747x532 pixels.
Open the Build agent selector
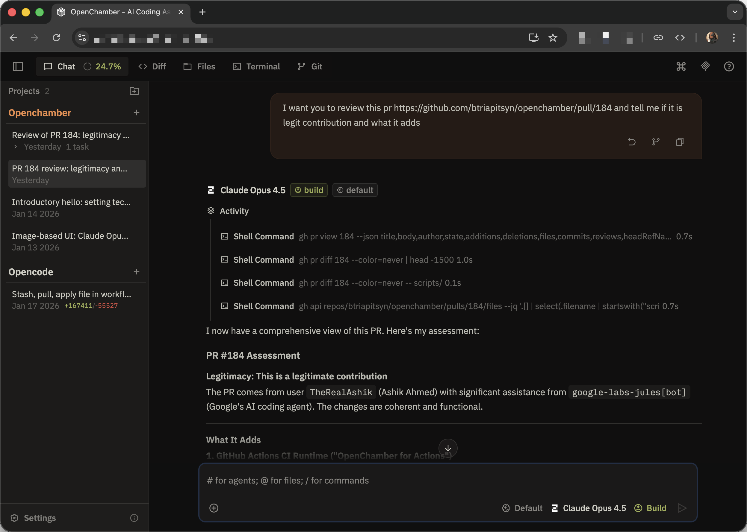[x=650, y=508]
